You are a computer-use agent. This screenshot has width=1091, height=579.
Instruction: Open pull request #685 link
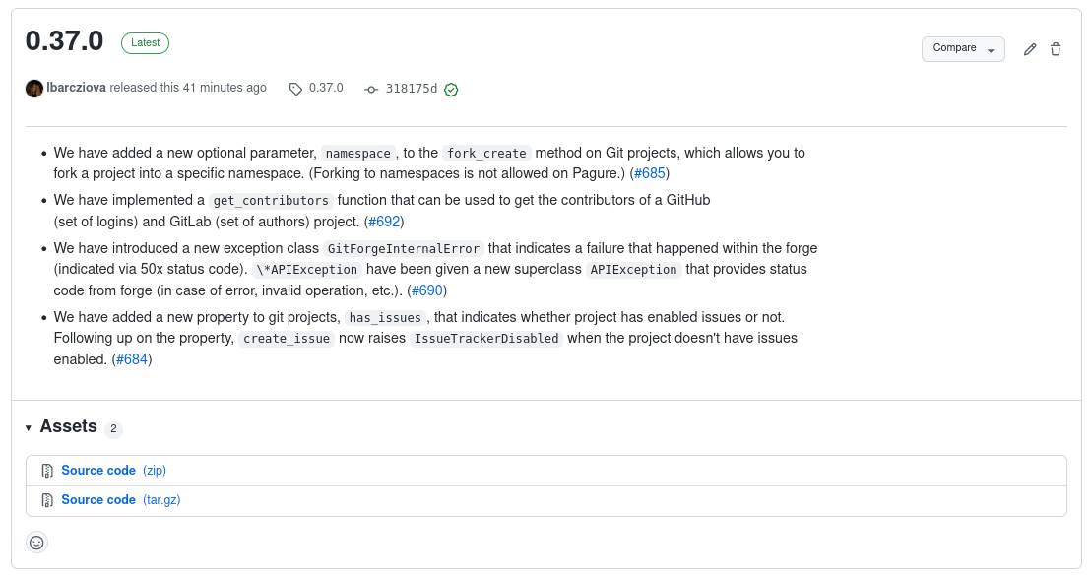coord(650,174)
